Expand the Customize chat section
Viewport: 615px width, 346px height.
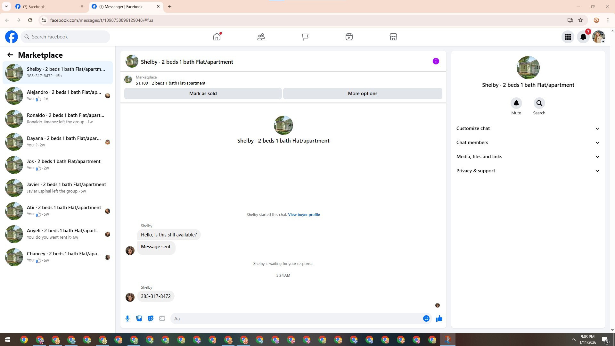(x=528, y=128)
